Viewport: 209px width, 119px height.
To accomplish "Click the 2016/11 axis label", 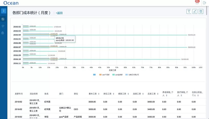I will pyautogui.click(x=17, y=63).
